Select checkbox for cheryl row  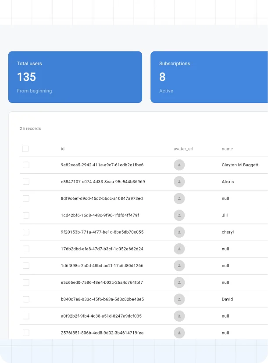26,232
